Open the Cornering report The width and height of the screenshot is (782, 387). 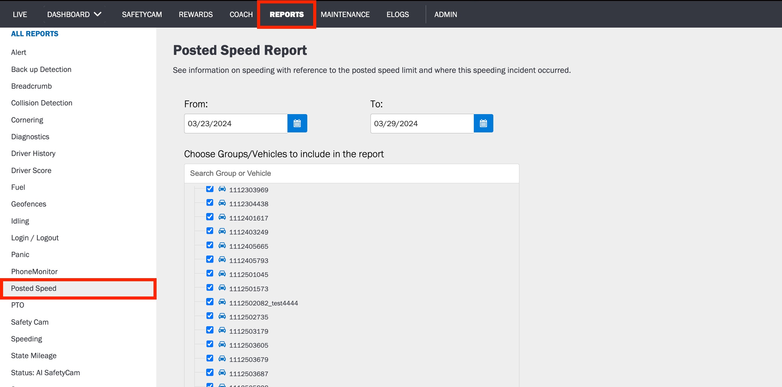27,120
